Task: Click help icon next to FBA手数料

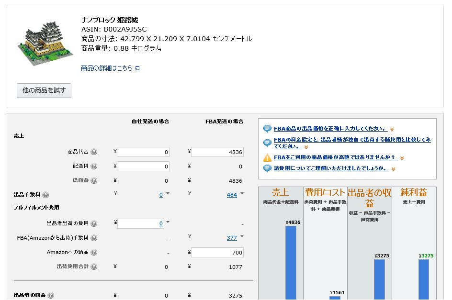Action: [x=94, y=238]
